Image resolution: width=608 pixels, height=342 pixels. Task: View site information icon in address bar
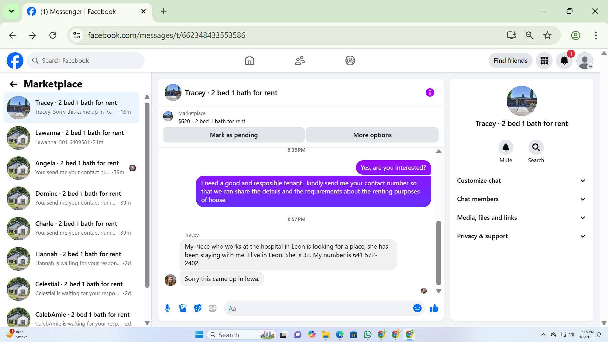[77, 35]
